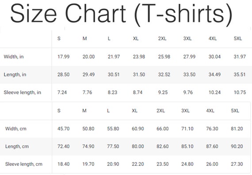Click the 26.00 sleeve length cm value
The width and height of the screenshot is (252, 175).
tap(212, 164)
